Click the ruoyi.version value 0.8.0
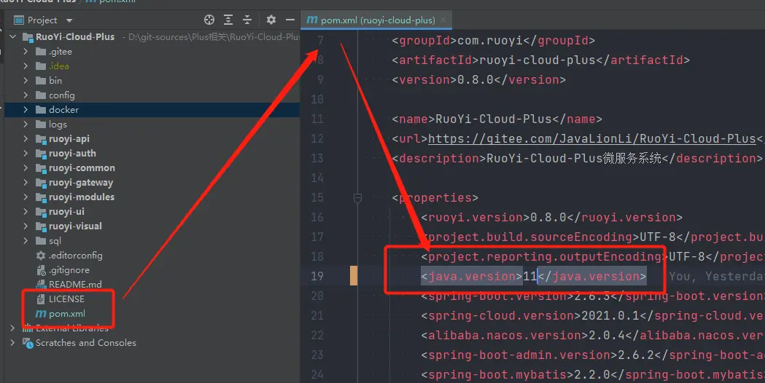The height and width of the screenshot is (383, 765). coord(548,217)
